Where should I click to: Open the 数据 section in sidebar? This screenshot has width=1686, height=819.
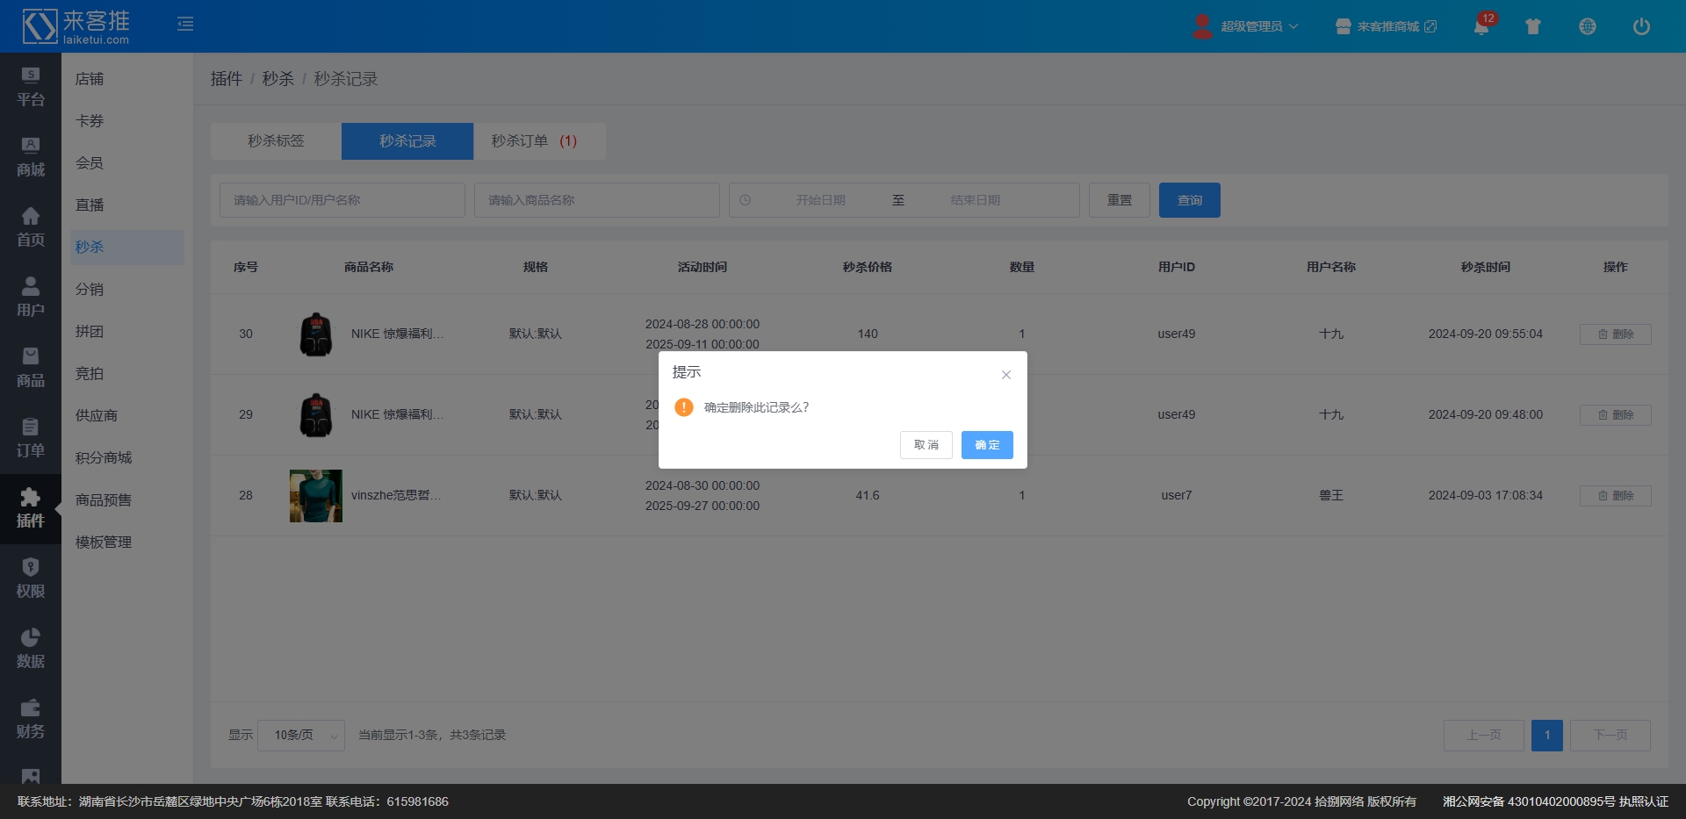pyautogui.click(x=31, y=649)
